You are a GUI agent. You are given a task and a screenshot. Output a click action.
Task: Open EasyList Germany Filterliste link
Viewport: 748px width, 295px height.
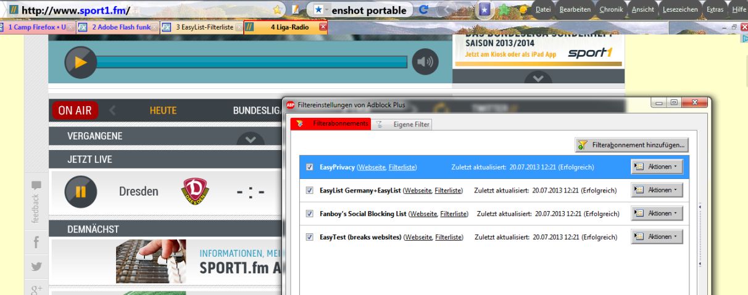coord(449,190)
